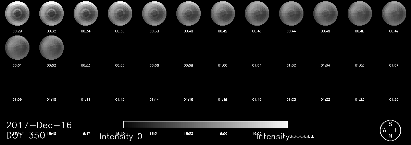This screenshot has width=411, height=145.
Task: Click the 'Intensity******' maximum label
Action: click(x=285, y=137)
